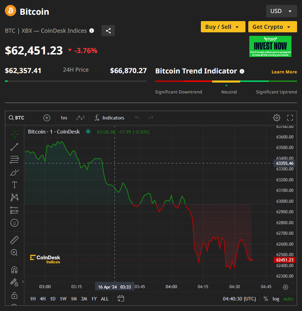
Task: Click the Learn More link
Action: (284, 72)
